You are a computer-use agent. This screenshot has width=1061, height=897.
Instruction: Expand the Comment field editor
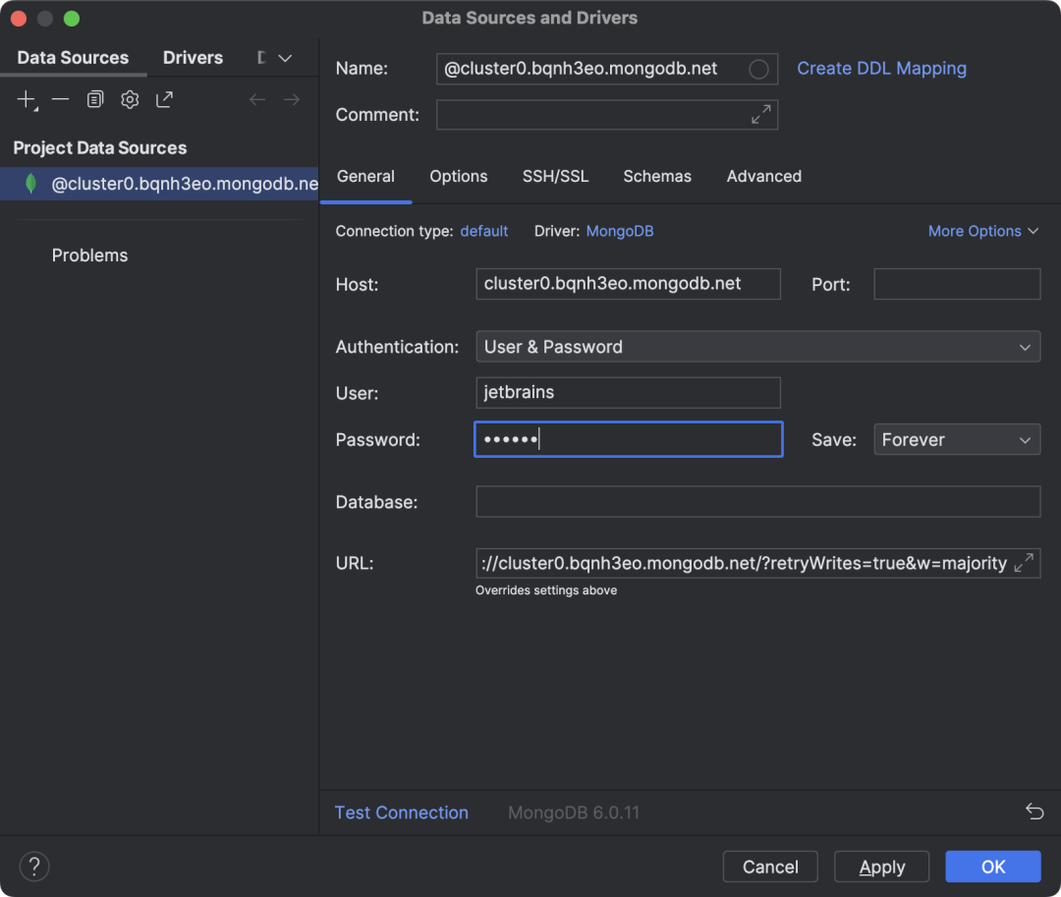[761, 115]
